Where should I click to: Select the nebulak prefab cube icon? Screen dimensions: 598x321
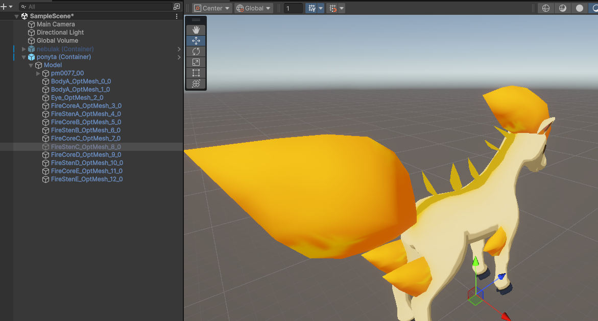click(31, 49)
